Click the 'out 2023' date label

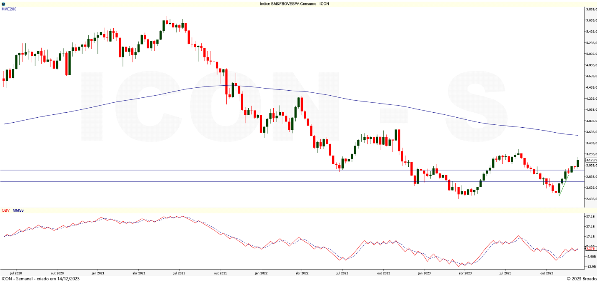(x=547, y=273)
